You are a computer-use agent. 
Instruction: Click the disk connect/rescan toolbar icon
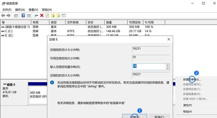[36, 16]
